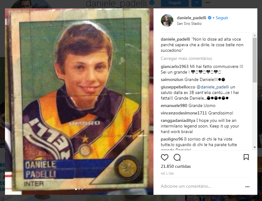This screenshot has width=262, height=201.
Task: Follow via blue Seguir link in post
Action: coord(222,18)
